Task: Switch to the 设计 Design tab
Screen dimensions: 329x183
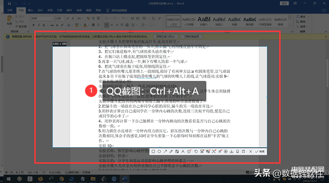Action: 40,10
